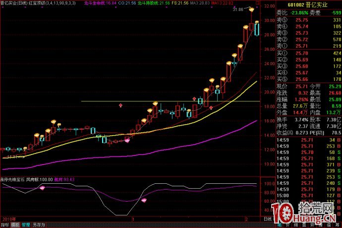Click the 净资 value 2.37
This screenshot has width=342, height=228.
tap(303, 126)
